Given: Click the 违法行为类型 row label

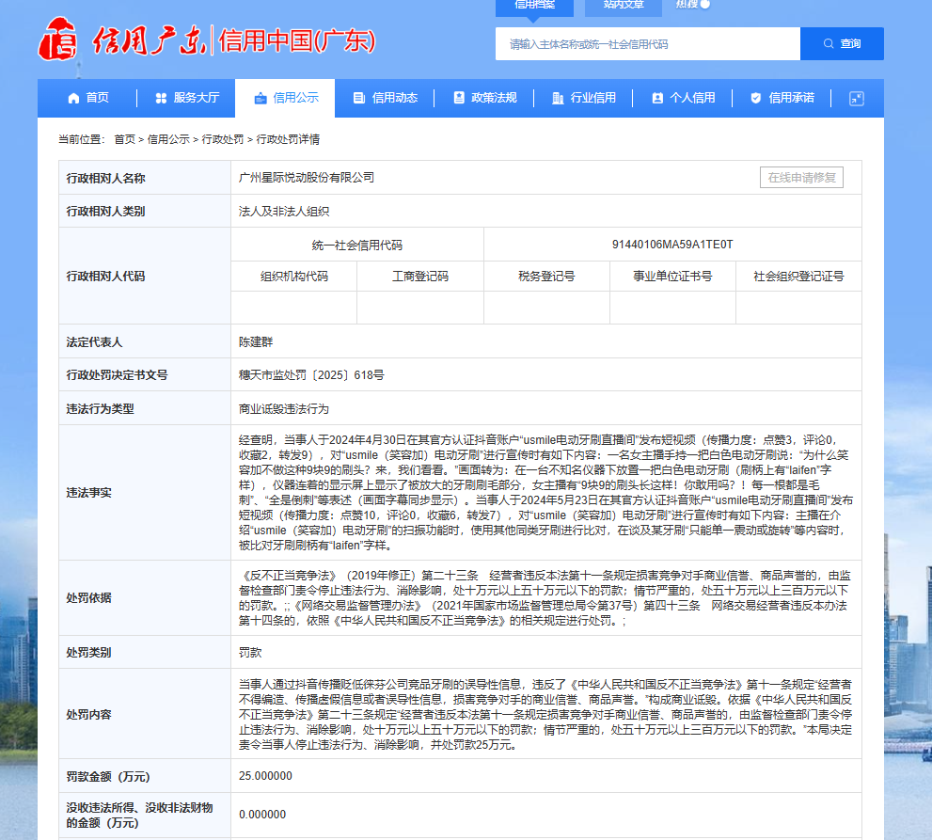Looking at the screenshot, I should click(x=100, y=409).
